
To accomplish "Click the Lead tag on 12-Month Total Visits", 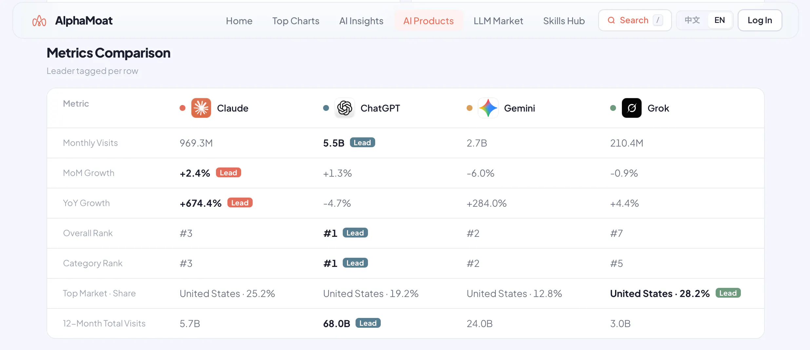I will pyautogui.click(x=368, y=323).
